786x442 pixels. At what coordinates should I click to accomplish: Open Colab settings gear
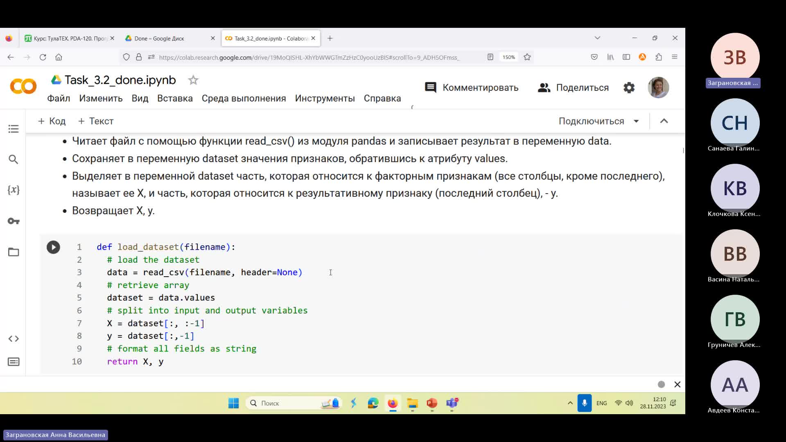[x=629, y=88]
